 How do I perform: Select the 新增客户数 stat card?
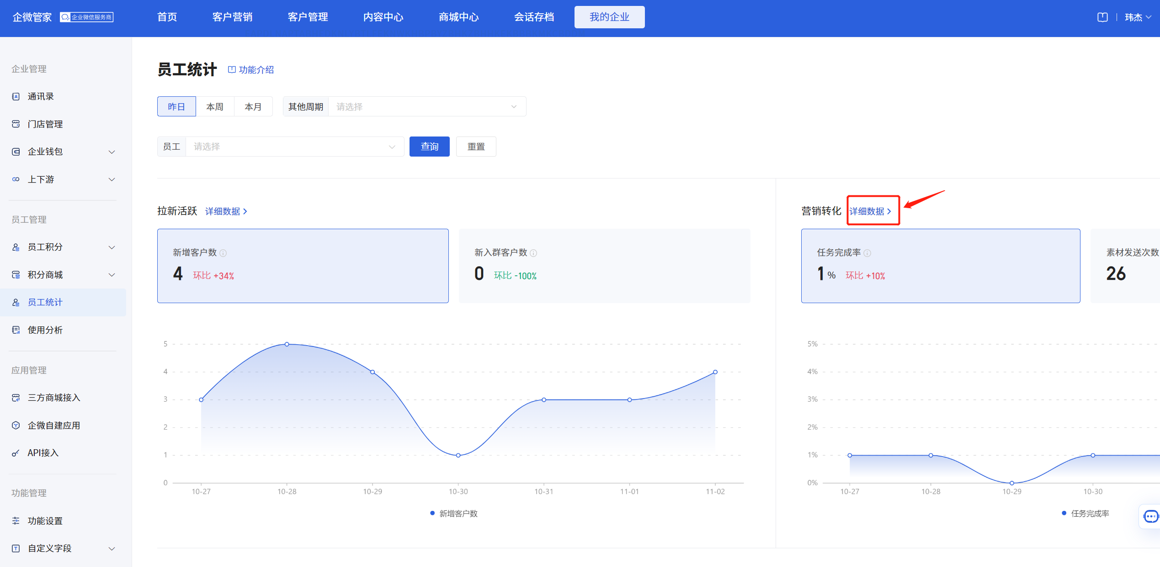coord(303,266)
